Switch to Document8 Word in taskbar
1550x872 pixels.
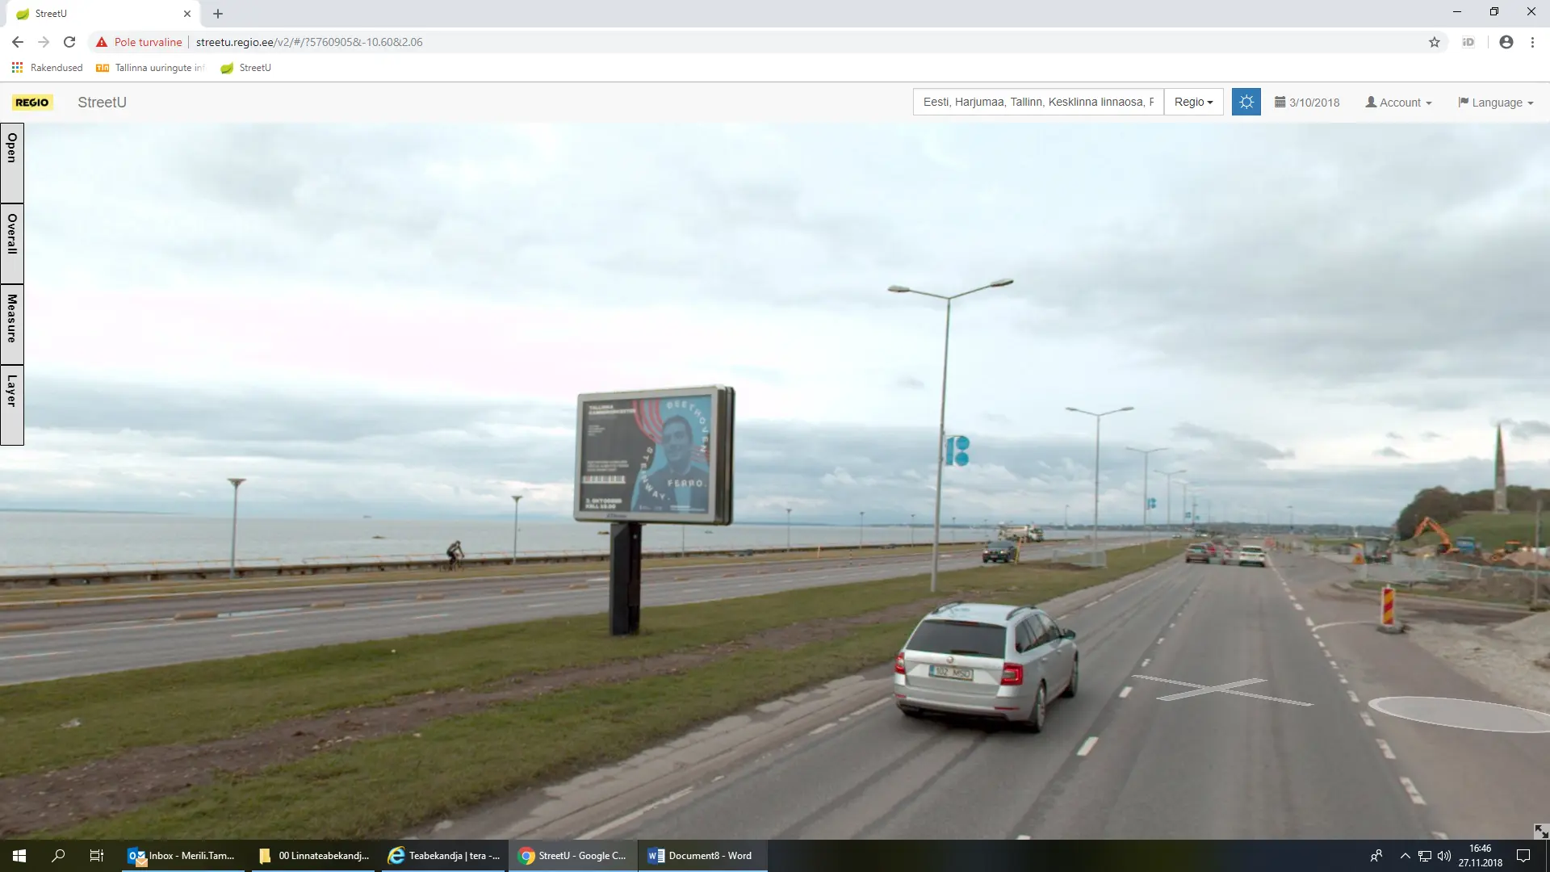coord(701,856)
